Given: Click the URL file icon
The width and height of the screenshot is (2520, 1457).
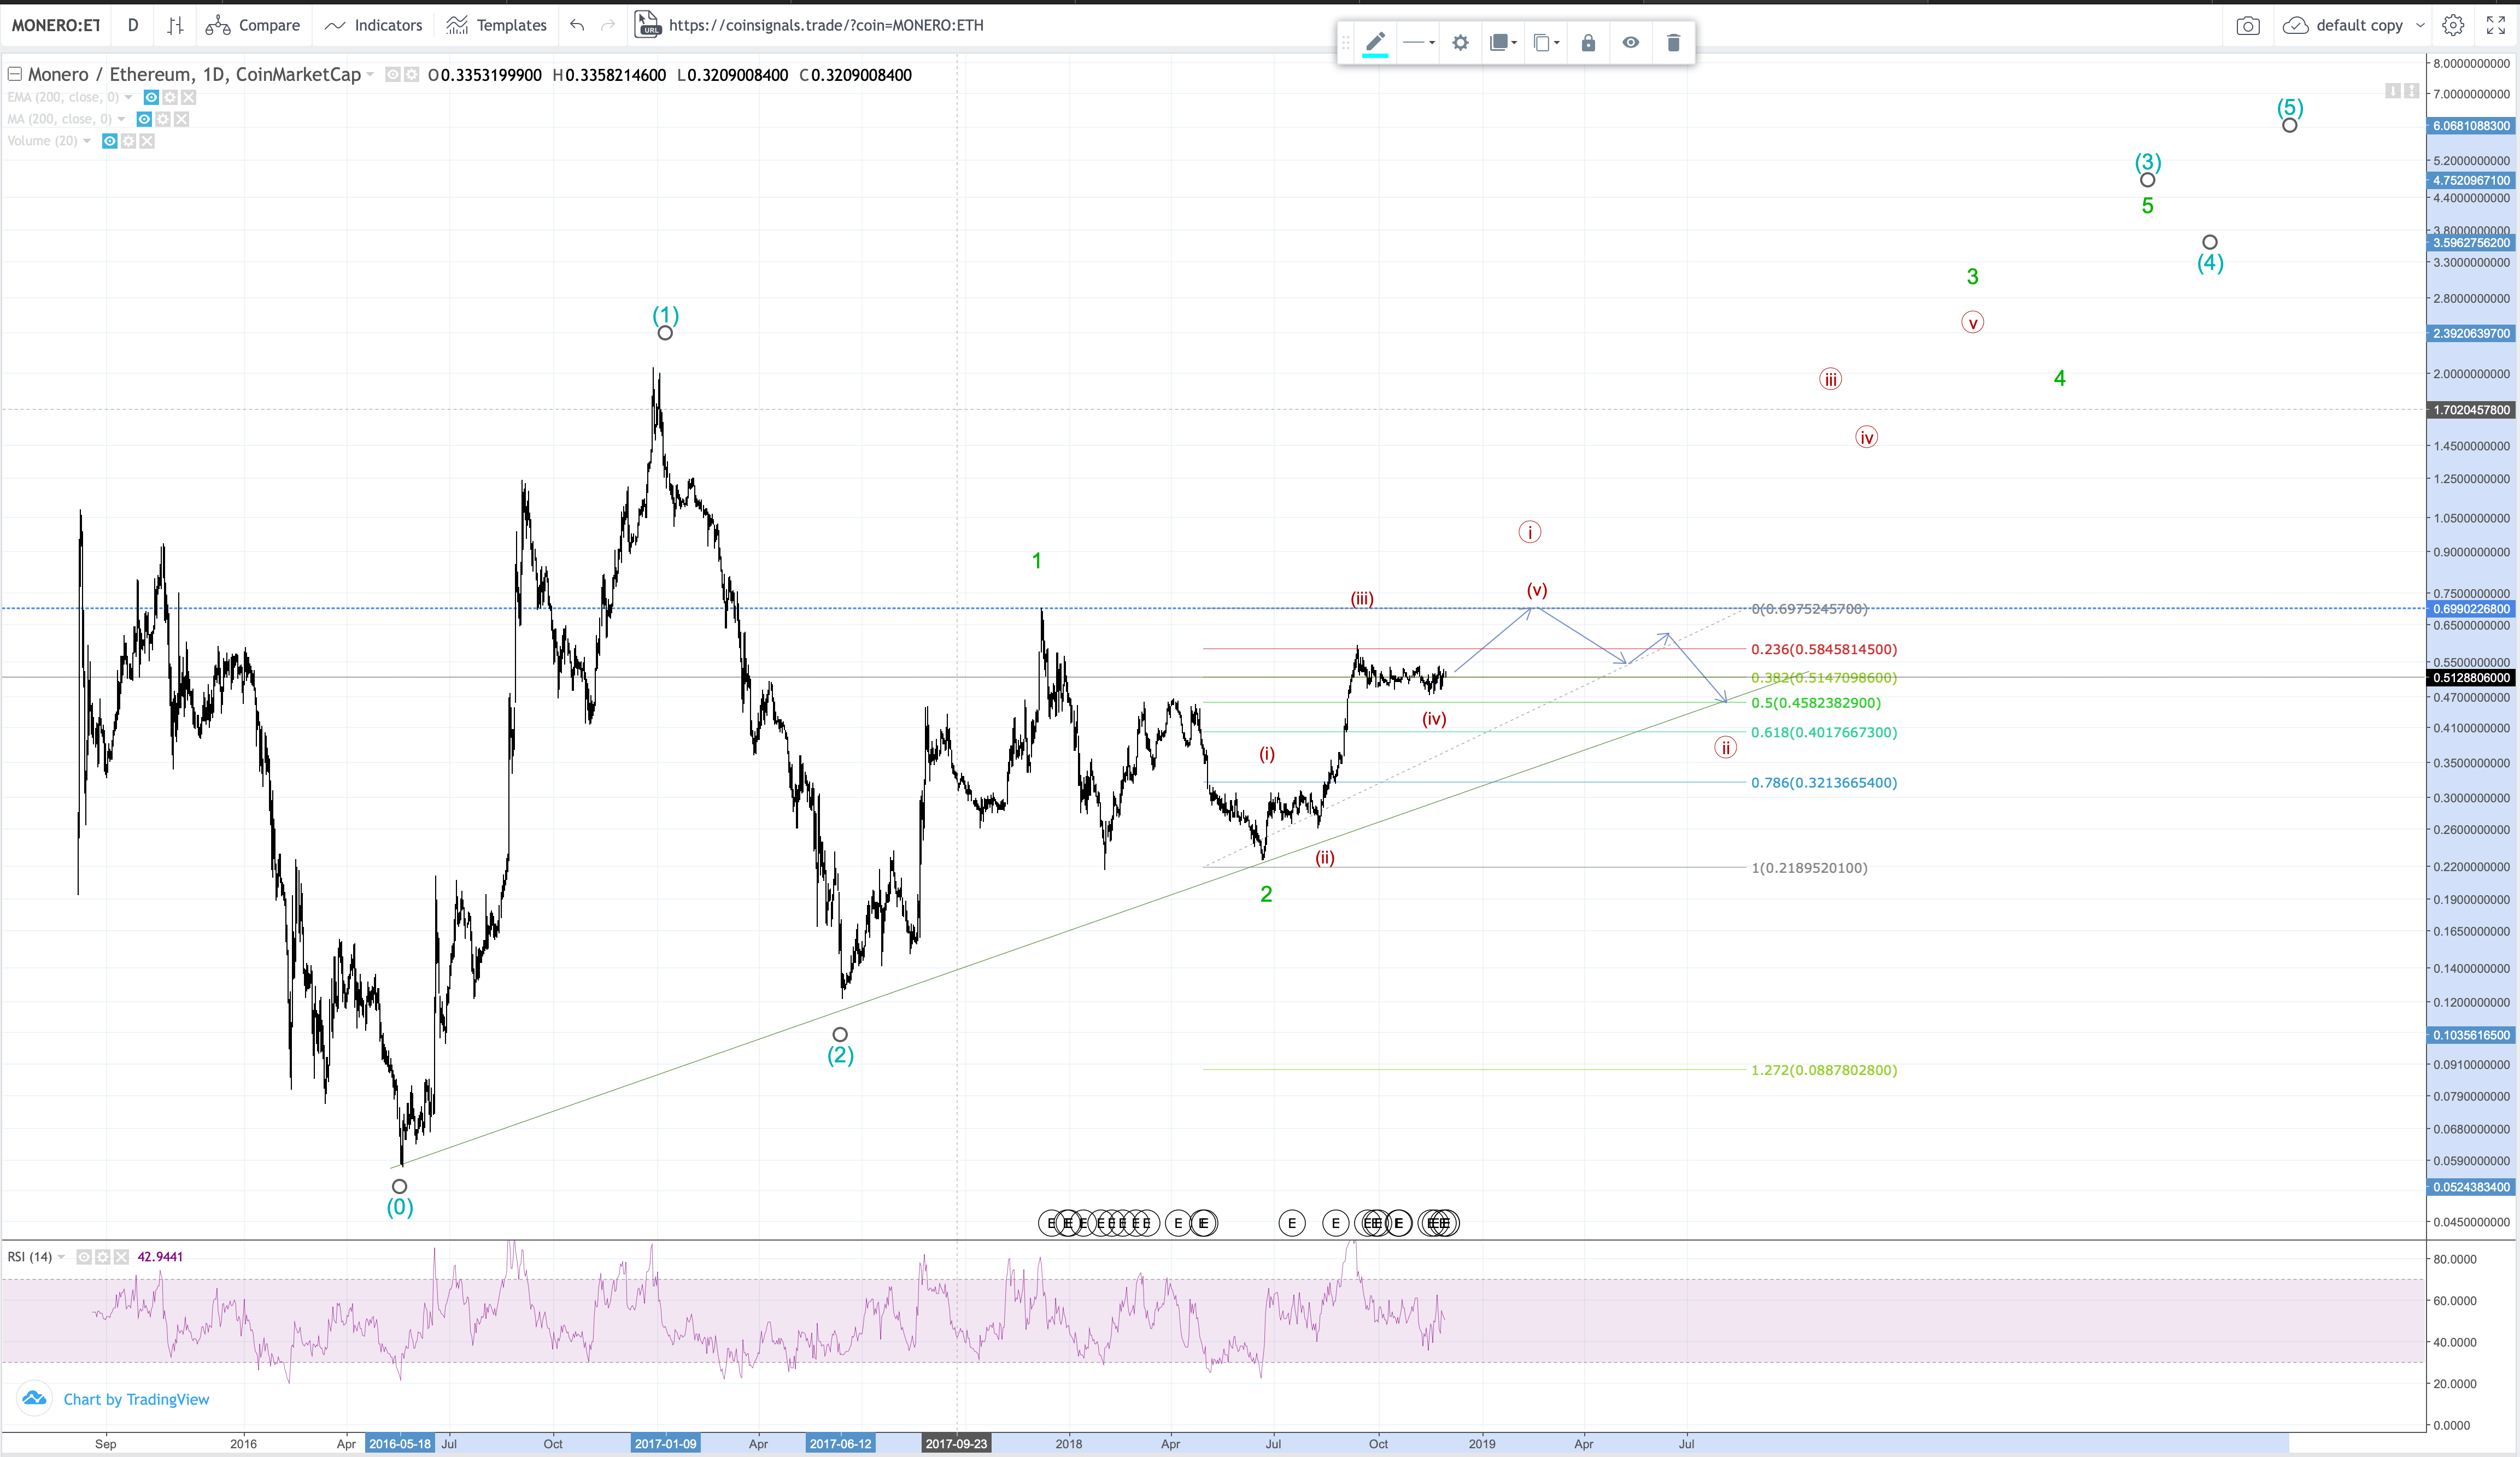Looking at the screenshot, I should click(648, 24).
